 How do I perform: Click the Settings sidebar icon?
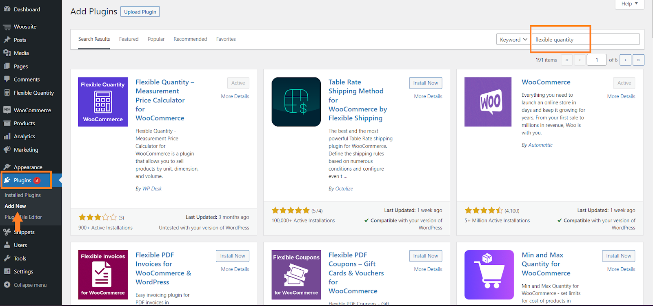(7, 271)
